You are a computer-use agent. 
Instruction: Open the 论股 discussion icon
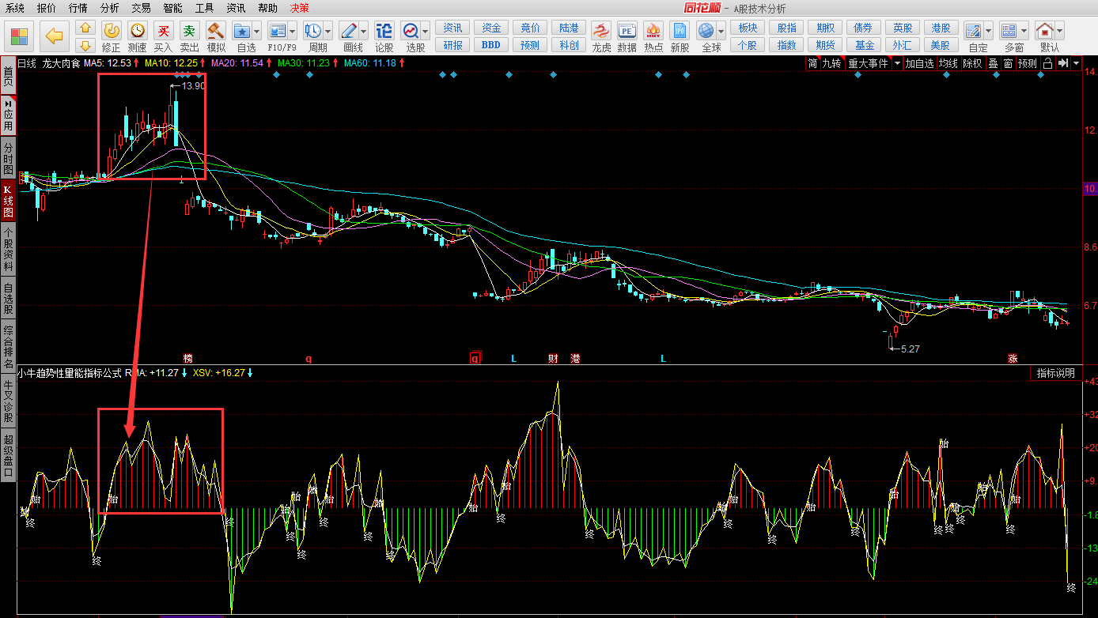click(x=384, y=32)
